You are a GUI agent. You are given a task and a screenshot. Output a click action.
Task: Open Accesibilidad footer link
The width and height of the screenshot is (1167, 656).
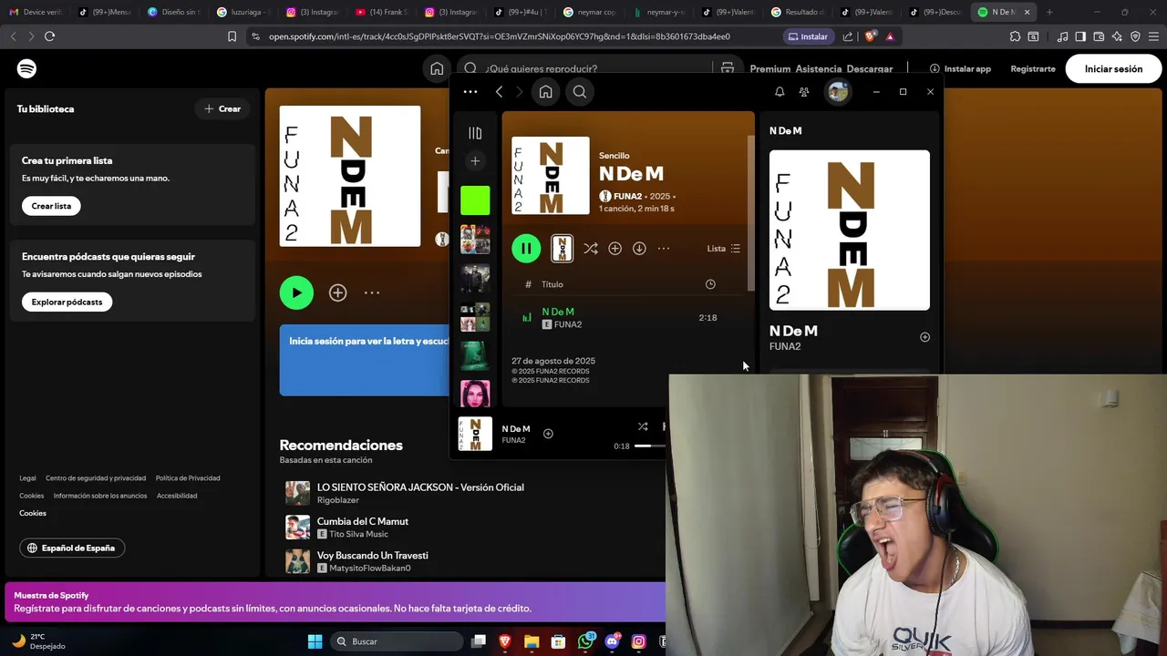coord(177,496)
